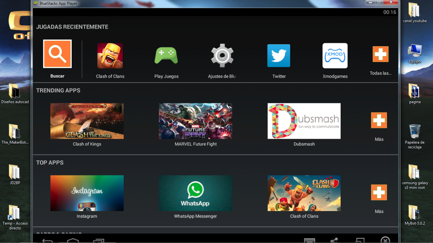Screen dimensions: 433x243
Task: Click the fullscreen icon in bottom bar
Action: point(360,240)
